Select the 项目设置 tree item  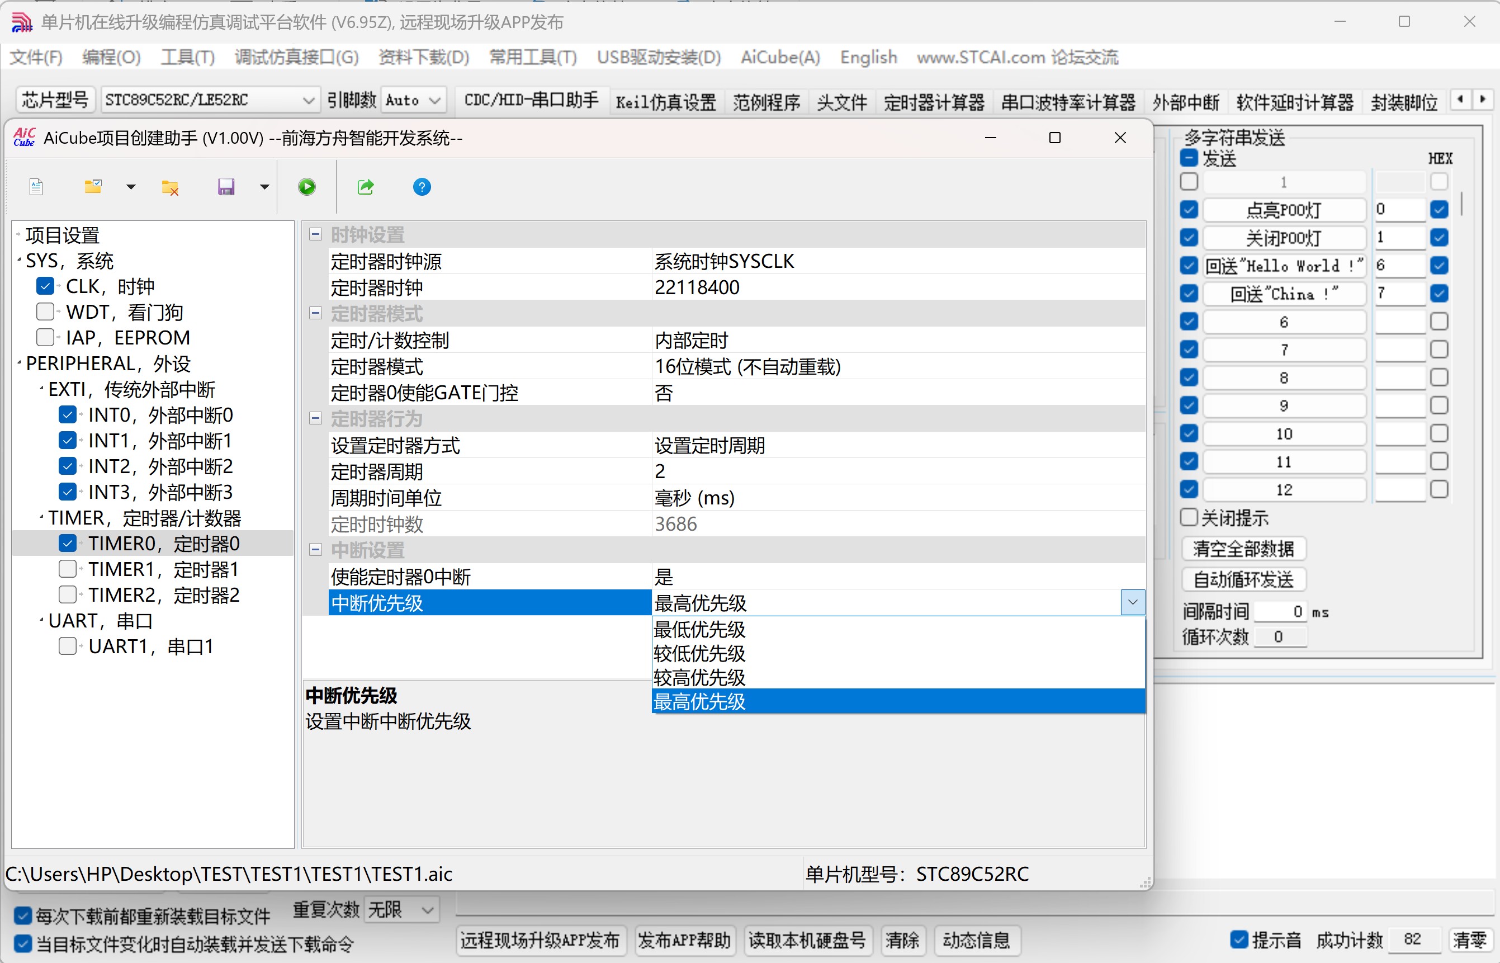pyautogui.click(x=63, y=235)
